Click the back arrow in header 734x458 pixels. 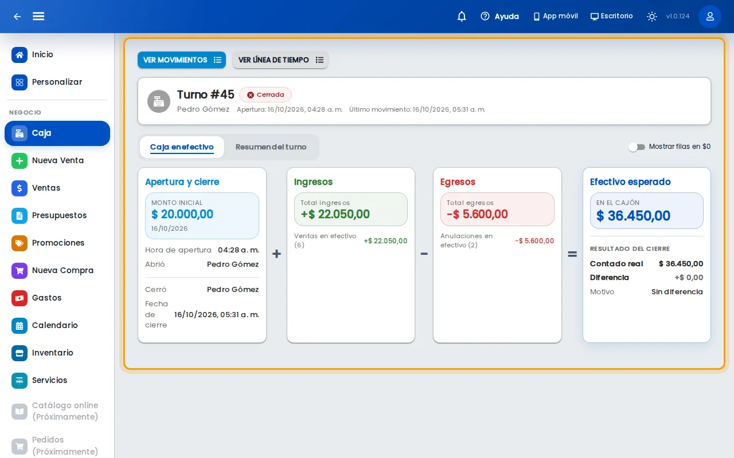(x=17, y=17)
